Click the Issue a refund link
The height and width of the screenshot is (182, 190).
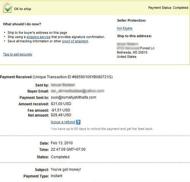pyautogui.click(x=63, y=122)
